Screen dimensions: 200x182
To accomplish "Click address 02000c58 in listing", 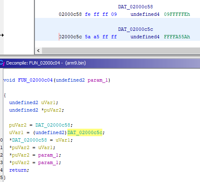I will (x=70, y=14).
